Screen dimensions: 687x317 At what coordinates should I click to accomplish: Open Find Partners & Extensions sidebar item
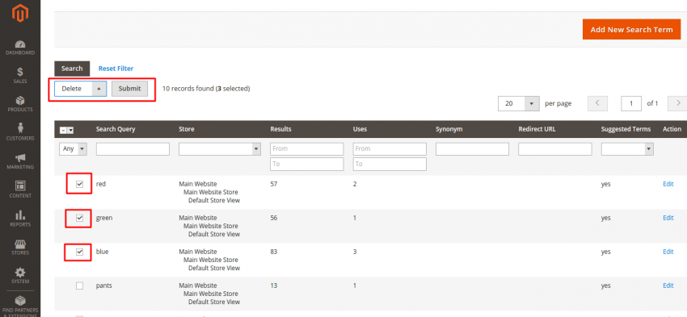click(x=19, y=306)
